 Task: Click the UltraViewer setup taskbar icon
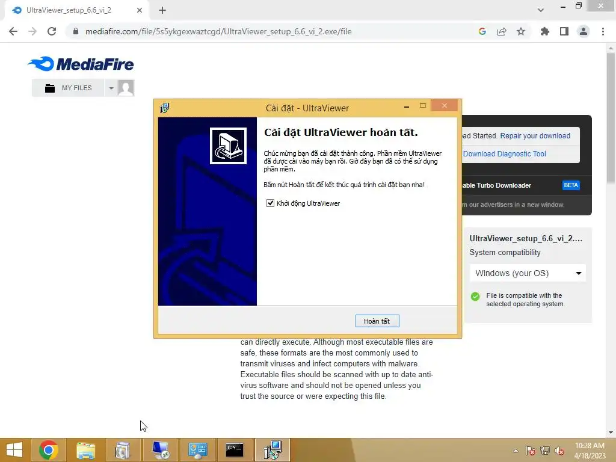tap(273, 450)
